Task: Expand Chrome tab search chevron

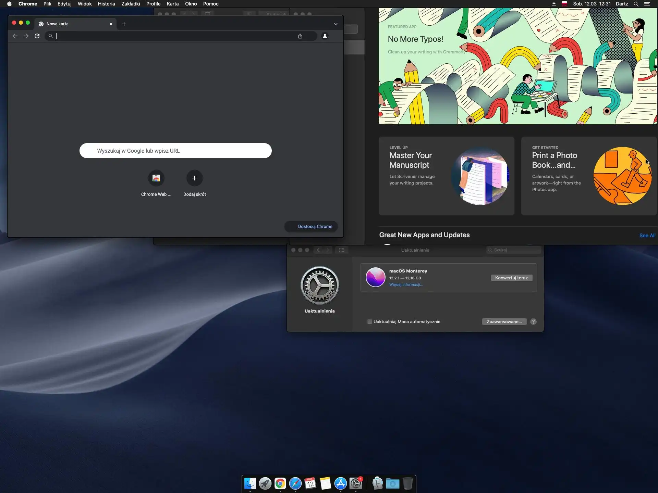Action: click(336, 24)
